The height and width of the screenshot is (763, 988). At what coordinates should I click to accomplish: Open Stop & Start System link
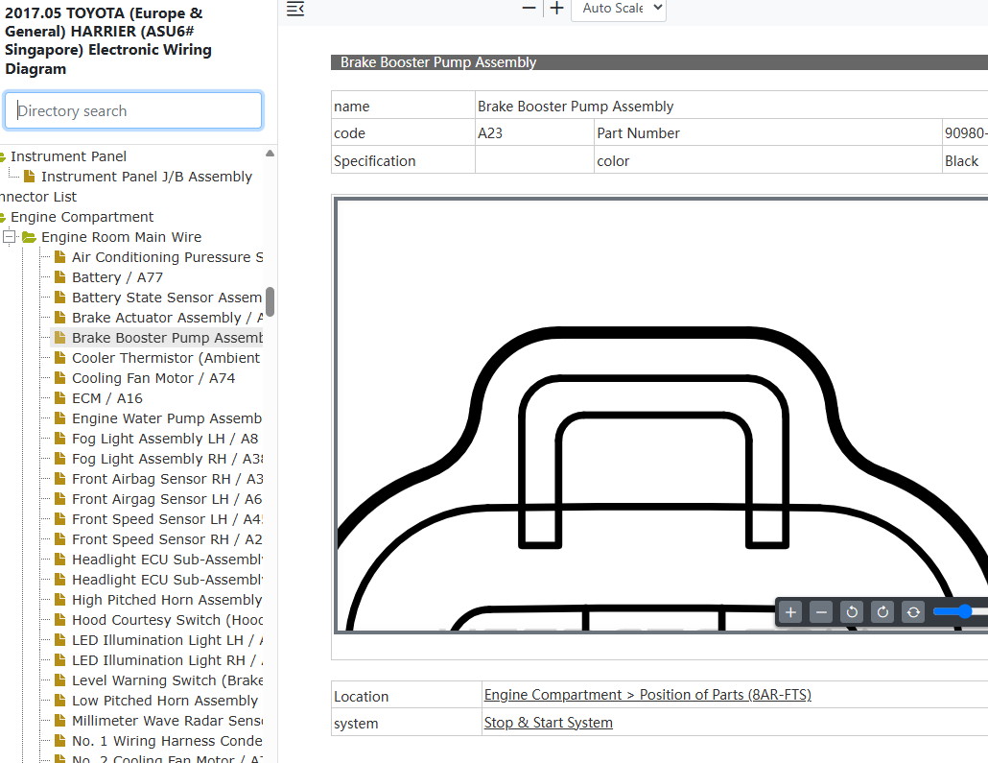[x=548, y=723]
